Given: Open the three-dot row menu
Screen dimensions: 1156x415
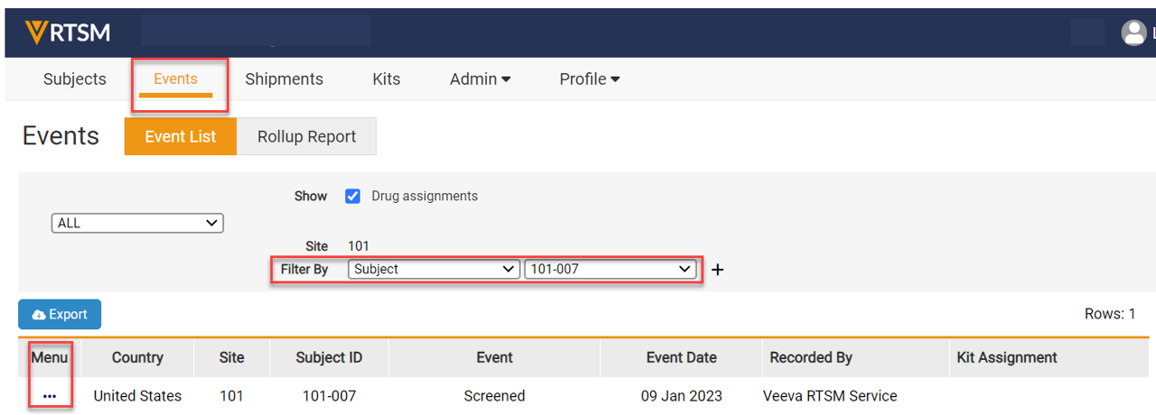Looking at the screenshot, I should (50, 396).
